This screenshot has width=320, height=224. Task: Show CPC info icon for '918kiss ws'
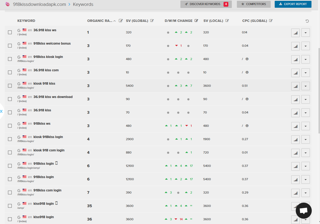pos(247,125)
